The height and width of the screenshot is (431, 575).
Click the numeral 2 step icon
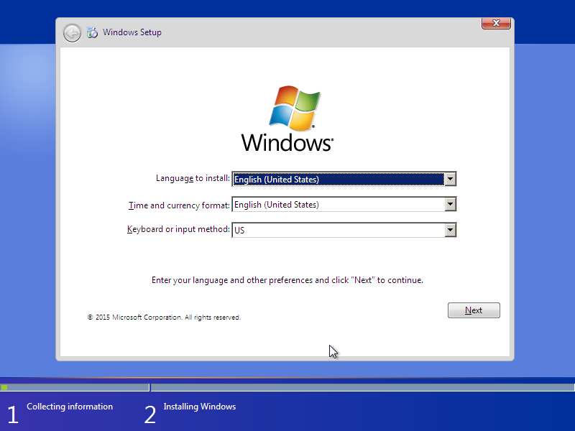(149, 414)
